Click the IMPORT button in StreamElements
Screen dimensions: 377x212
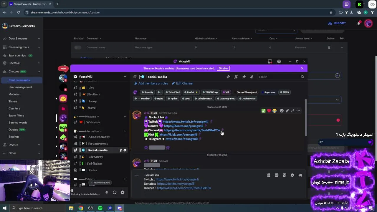click(337, 23)
